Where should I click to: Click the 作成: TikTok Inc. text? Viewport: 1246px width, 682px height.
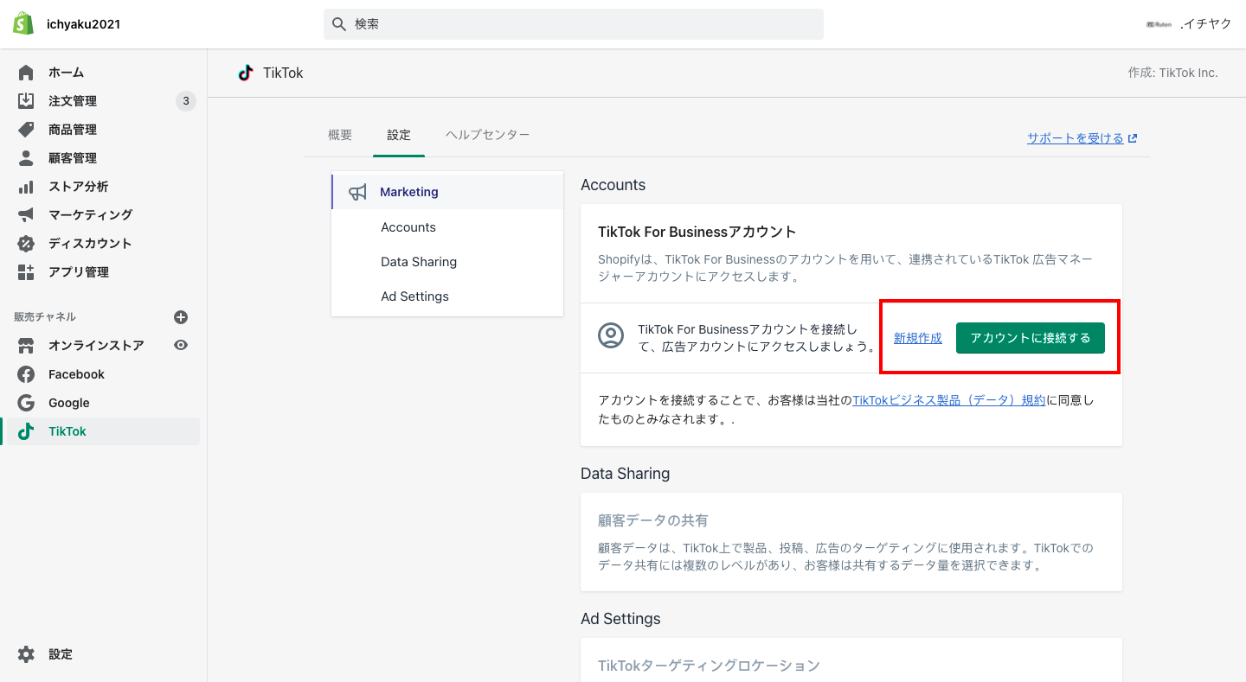click(1172, 73)
